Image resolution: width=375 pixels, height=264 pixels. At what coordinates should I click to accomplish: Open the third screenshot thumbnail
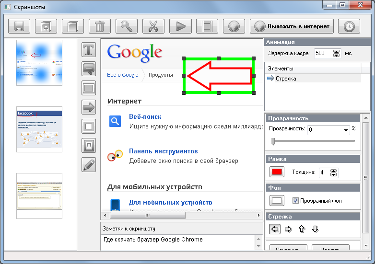(39, 196)
